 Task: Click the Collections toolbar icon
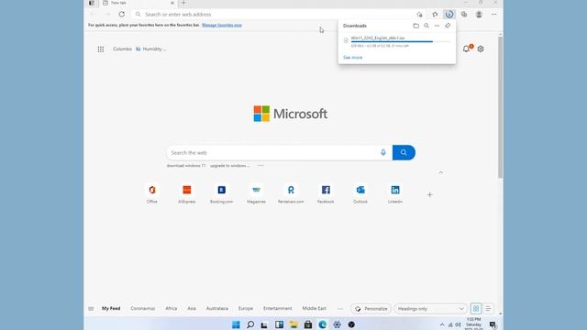pyautogui.click(x=464, y=15)
